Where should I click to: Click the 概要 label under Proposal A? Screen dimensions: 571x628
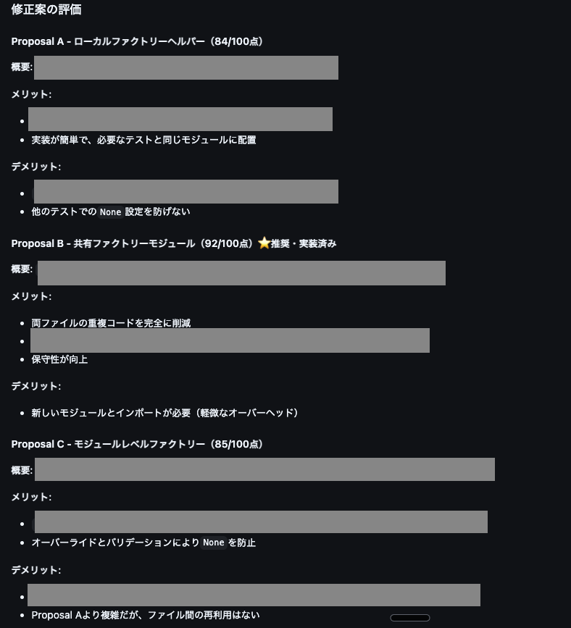[22, 67]
